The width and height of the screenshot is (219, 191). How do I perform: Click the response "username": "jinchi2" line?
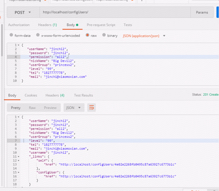tap(49, 153)
